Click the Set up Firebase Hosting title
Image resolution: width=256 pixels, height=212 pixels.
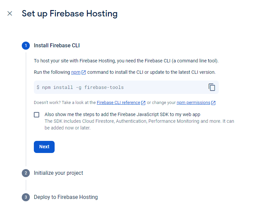(69, 14)
